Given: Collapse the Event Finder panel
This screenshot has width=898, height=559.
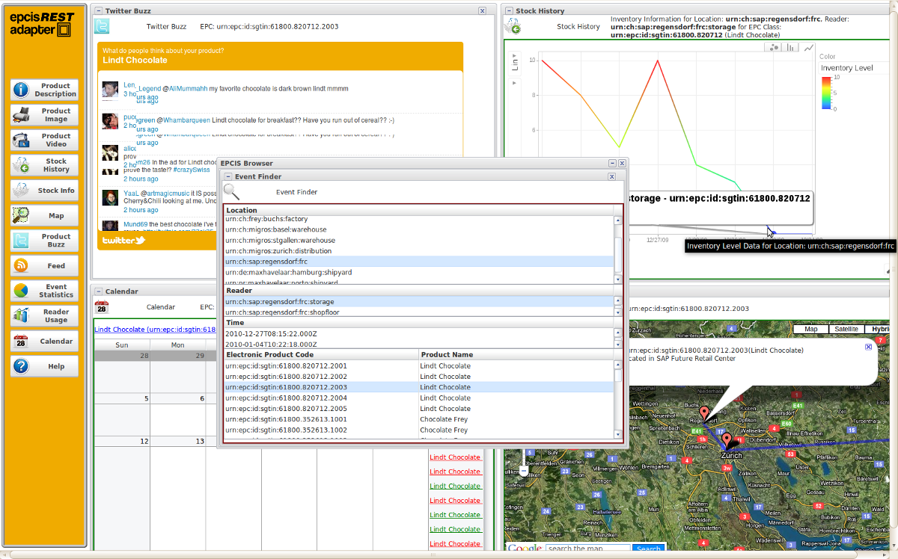Looking at the screenshot, I should pos(228,176).
